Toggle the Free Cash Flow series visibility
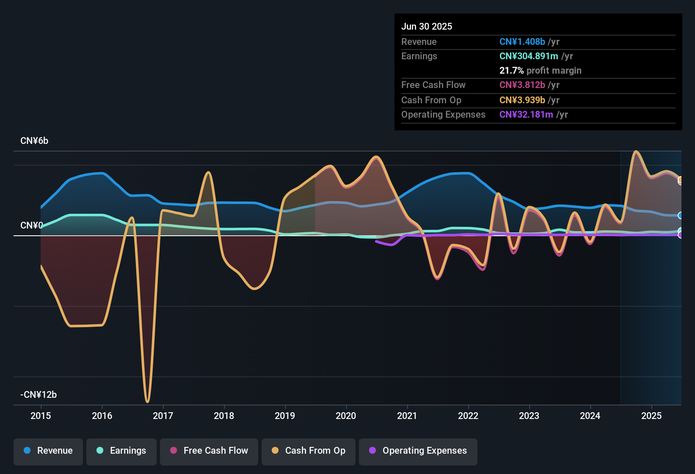This screenshot has height=474, width=695. [x=209, y=451]
